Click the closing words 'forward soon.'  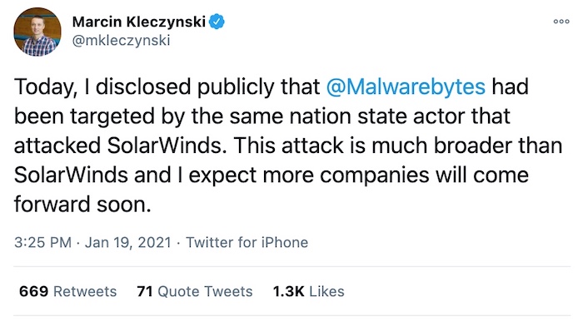pyautogui.click(x=82, y=204)
